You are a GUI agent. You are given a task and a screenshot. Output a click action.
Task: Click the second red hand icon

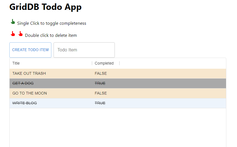coord(21,34)
